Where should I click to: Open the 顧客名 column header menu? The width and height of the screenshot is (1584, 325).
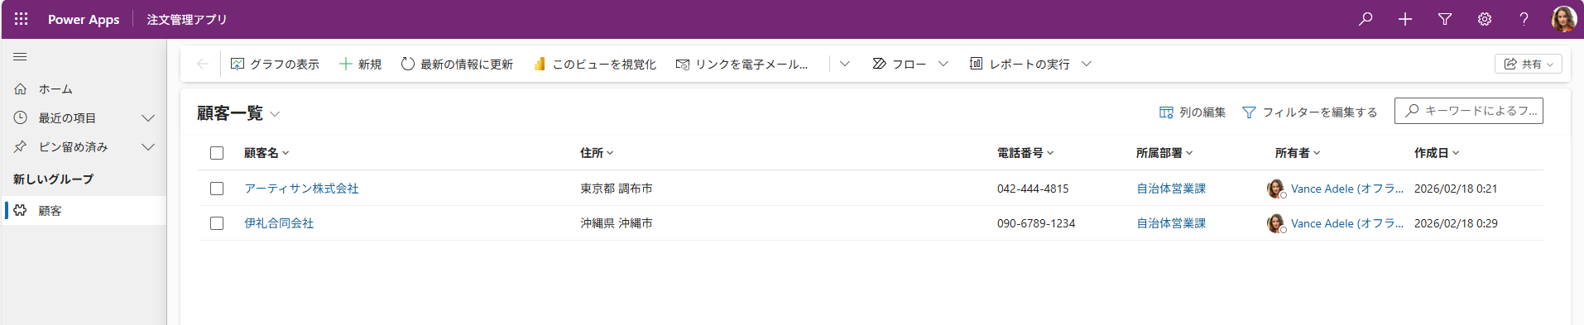pos(266,153)
